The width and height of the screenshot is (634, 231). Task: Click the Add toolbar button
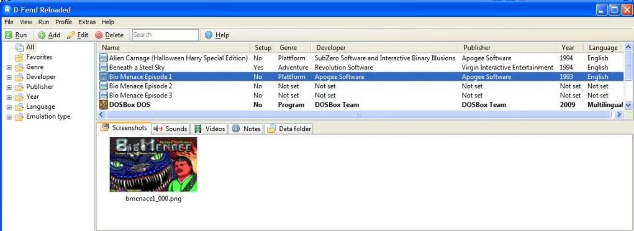coord(49,35)
